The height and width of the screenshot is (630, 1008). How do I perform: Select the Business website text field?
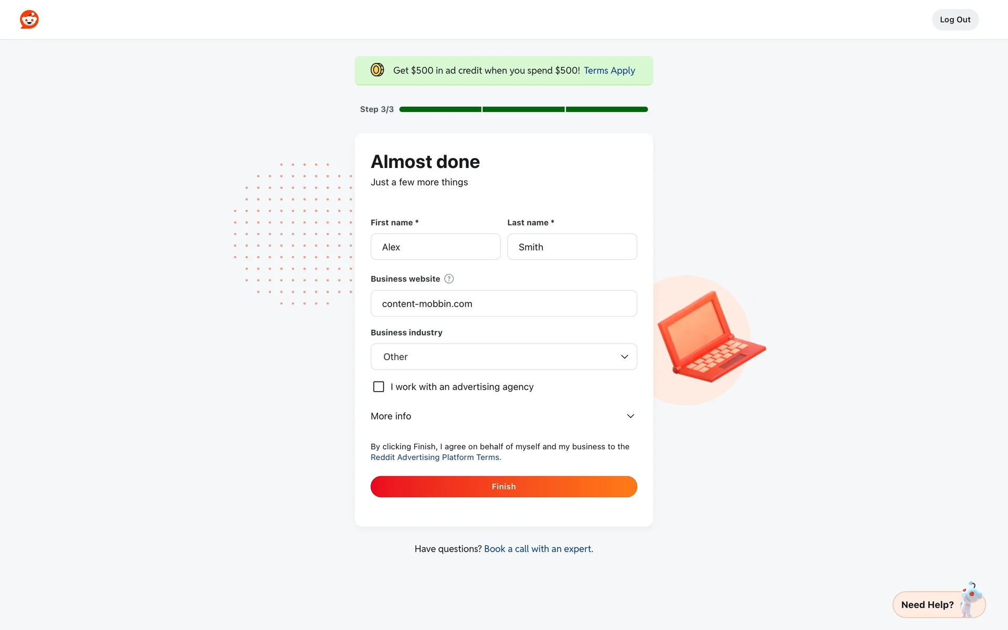tap(503, 303)
